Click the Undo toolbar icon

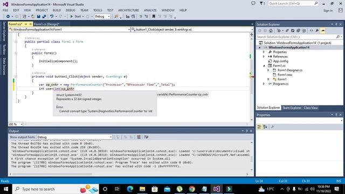[x=52, y=17]
